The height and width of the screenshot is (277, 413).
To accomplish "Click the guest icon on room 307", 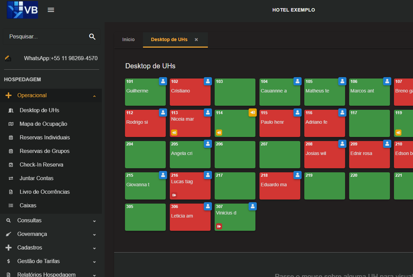I will point(253,206).
